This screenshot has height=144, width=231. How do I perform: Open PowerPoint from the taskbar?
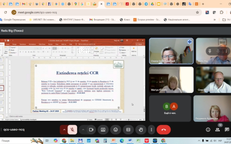[113, 141]
